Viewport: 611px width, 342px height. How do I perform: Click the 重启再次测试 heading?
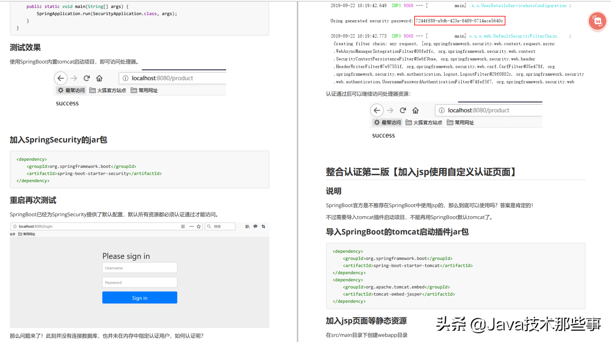[33, 200]
